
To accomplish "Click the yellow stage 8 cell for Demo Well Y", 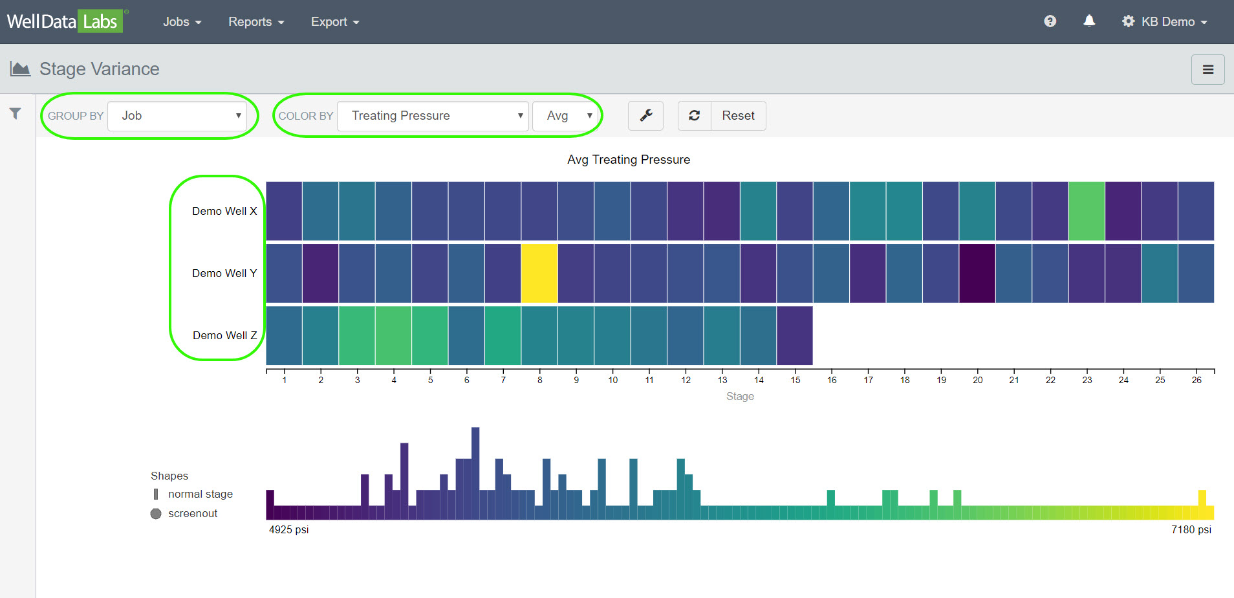I will (539, 273).
